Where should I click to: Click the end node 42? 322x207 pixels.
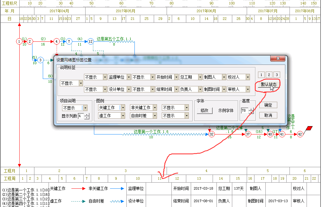click(x=300, y=134)
